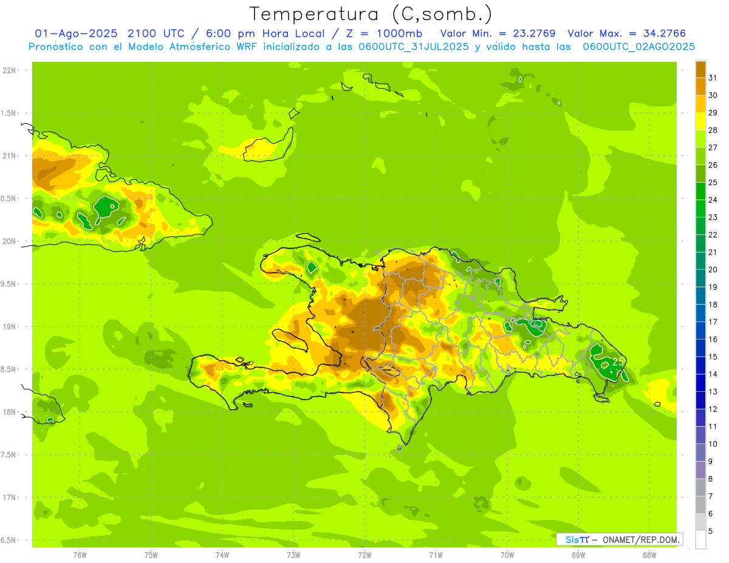The width and height of the screenshot is (729, 563).
Task: Click the legend label "15"
Action: coord(713,357)
